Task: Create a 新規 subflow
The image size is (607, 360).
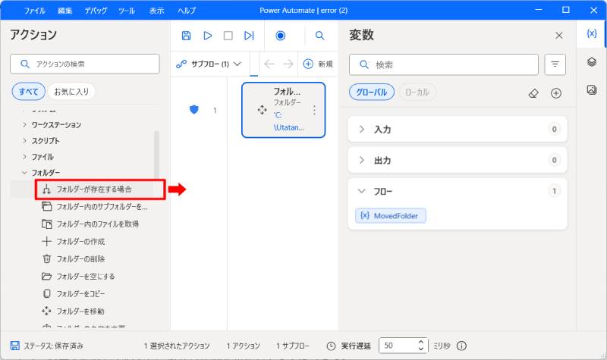Action: click(318, 64)
